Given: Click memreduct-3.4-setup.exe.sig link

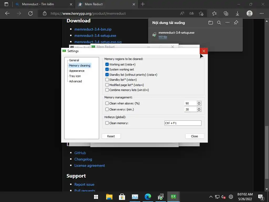Looking at the screenshot, I should point(98,42).
